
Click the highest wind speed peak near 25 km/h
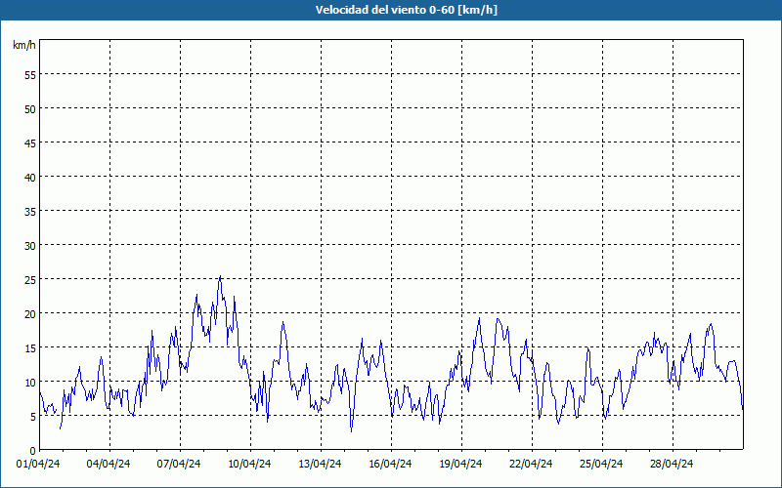click(x=220, y=276)
